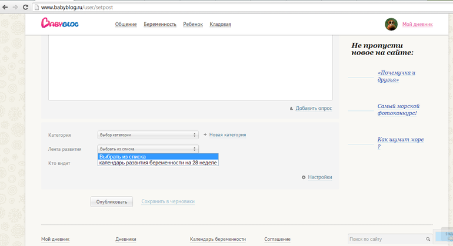Open the Кладовая menu
Image resolution: width=453 pixels, height=246 pixels.
click(220, 24)
